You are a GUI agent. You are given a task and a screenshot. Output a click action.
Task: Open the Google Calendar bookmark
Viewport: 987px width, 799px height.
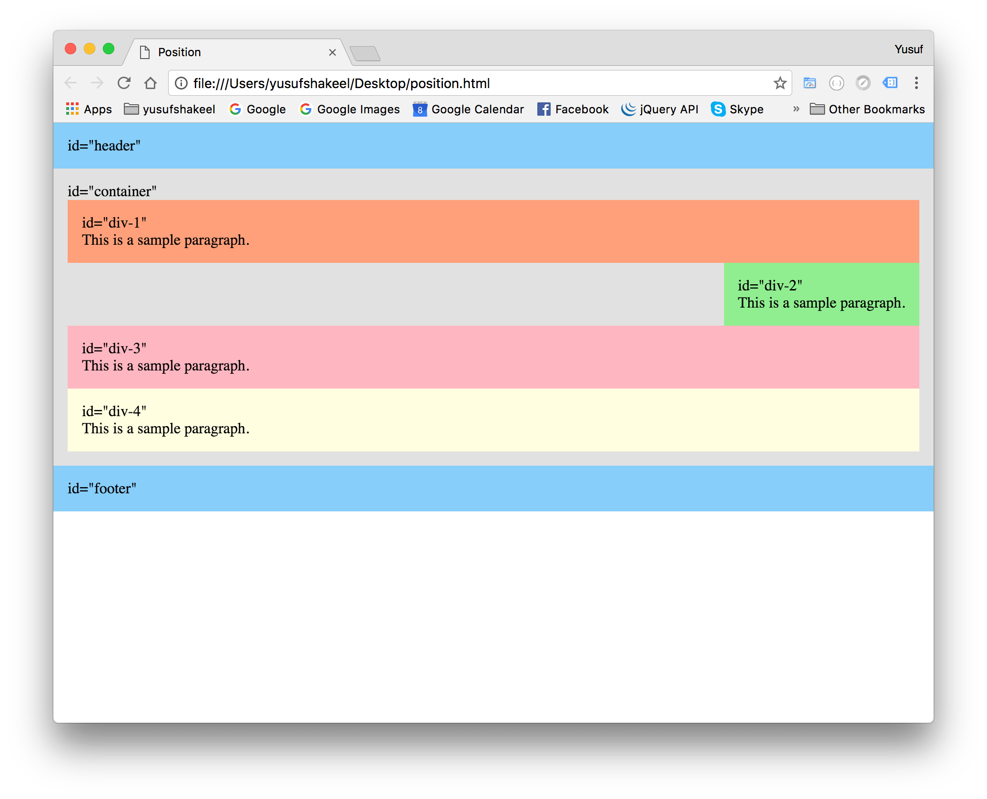click(468, 110)
